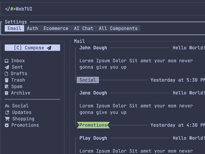Filter by the Social label in sidebar
Screen dimensions: 205x154
pos(20,106)
